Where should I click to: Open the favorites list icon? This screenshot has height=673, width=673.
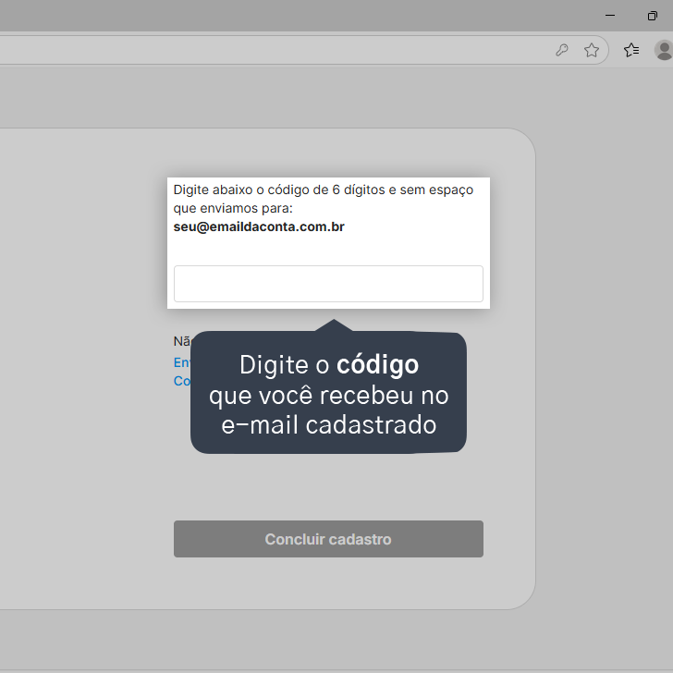pos(631,50)
